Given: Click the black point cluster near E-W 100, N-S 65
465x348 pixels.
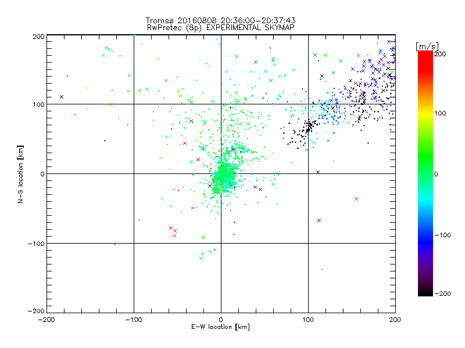Looking at the screenshot, I should 309,127.
